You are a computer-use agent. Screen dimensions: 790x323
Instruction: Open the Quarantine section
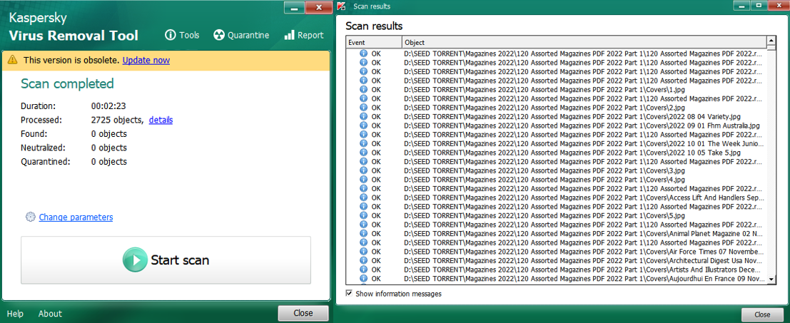point(240,35)
